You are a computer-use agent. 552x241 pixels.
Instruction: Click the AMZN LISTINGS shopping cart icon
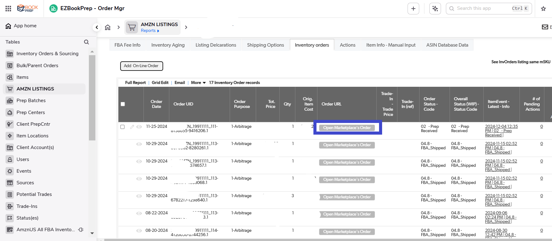[x=132, y=27]
